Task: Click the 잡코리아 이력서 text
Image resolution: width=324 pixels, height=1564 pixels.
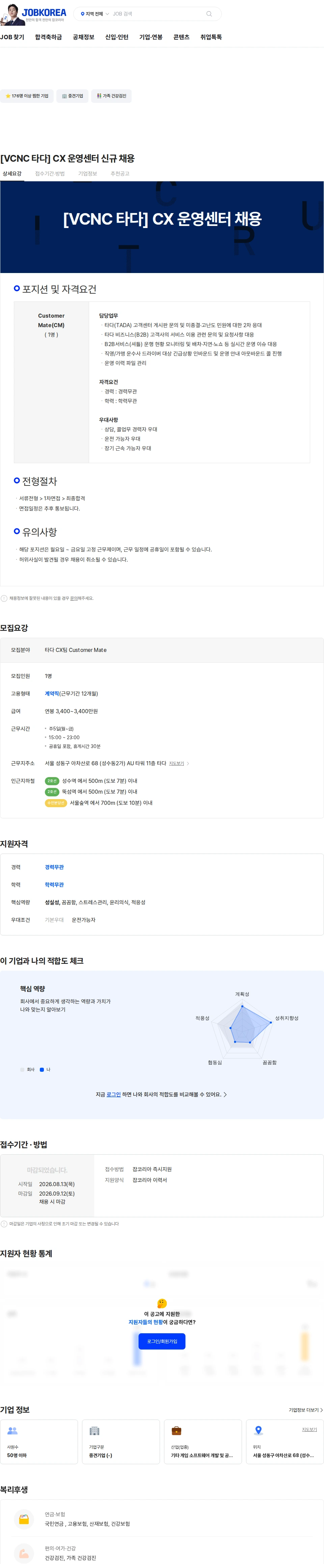Action: pyautogui.click(x=150, y=1180)
